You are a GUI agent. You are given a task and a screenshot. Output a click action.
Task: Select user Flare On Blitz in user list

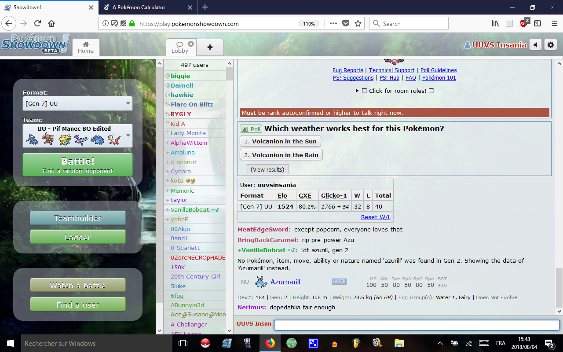tap(194, 104)
